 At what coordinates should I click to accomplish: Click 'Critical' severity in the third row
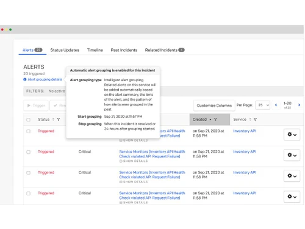point(85,172)
